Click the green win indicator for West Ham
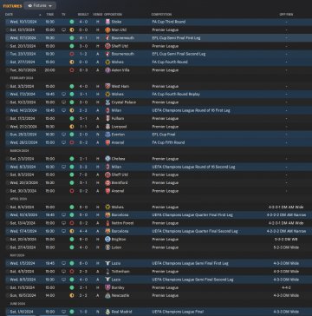This screenshot has height=316, width=312. tap(72, 86)
